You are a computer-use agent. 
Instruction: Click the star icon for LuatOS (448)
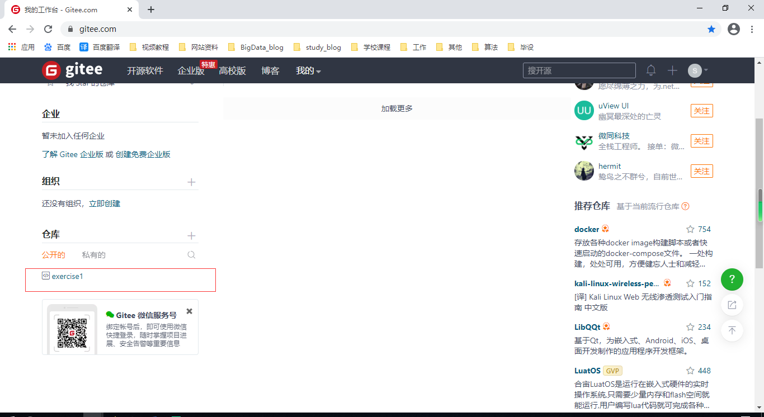(690, 371)
